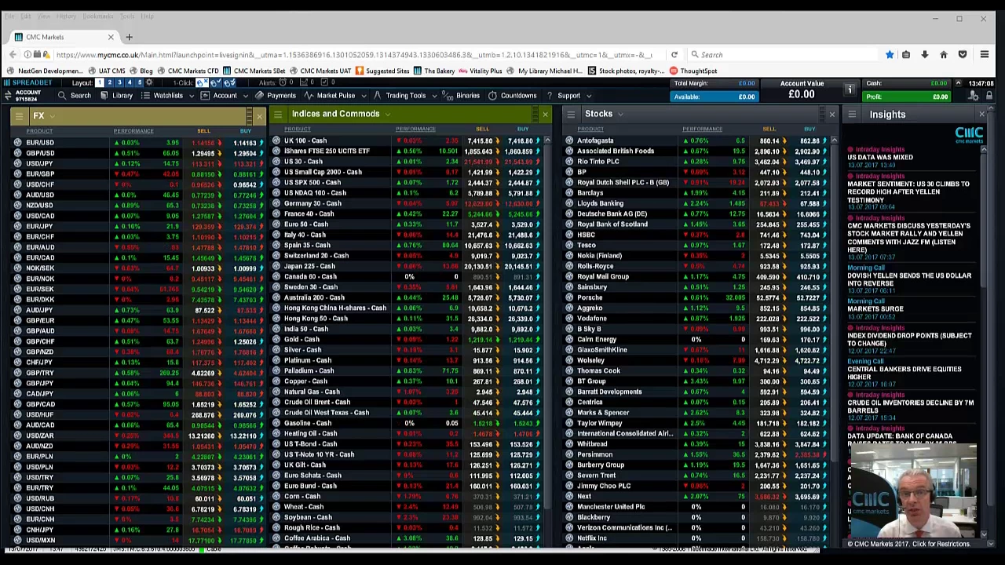Expand the Support dropdown menu
This screenshot has width=1005, height=565.
tap(589, 96)
